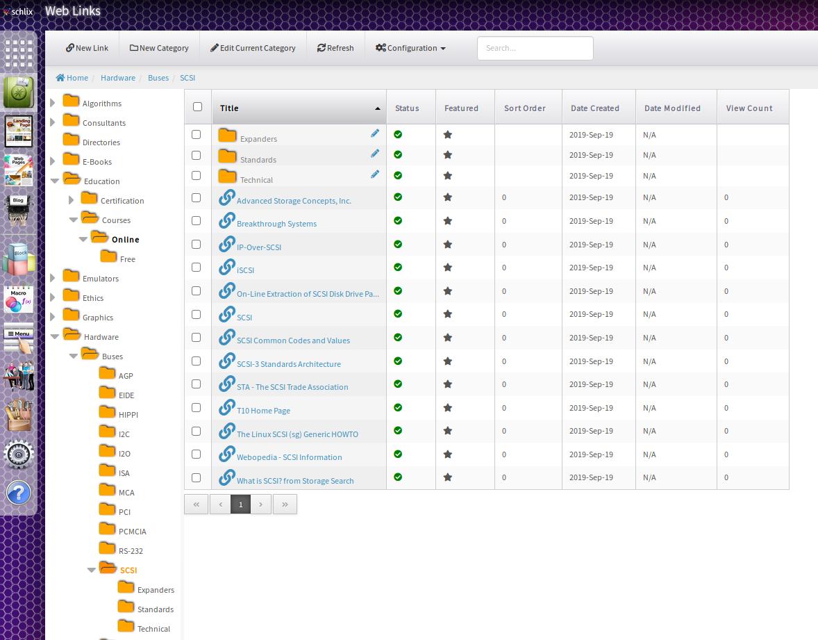Click the Expanders folder icon in the table
Image resolution: width=818 pixels, height=640 pixels.
coord(227,136)
